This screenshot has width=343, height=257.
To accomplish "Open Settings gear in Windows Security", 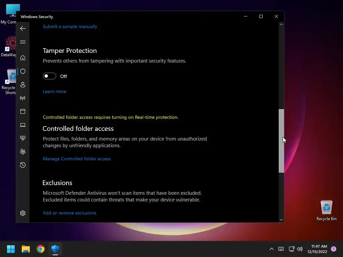I will [23, 213].
